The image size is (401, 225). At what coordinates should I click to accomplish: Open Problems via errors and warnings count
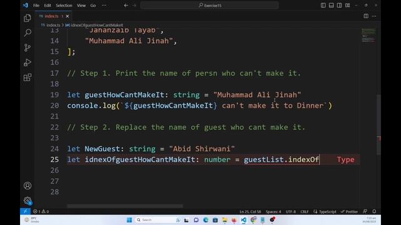tap(41, 211)
